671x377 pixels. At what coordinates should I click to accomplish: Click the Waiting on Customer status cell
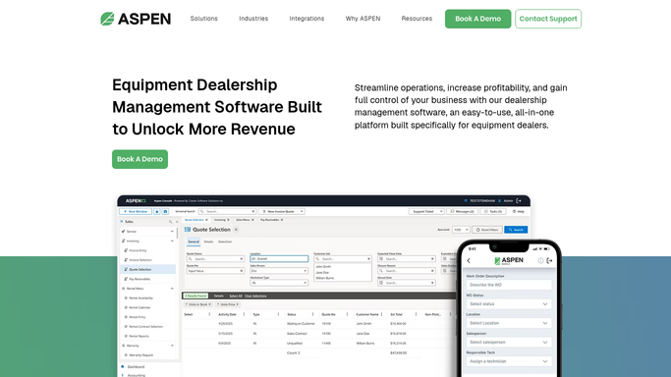[301, 324]
